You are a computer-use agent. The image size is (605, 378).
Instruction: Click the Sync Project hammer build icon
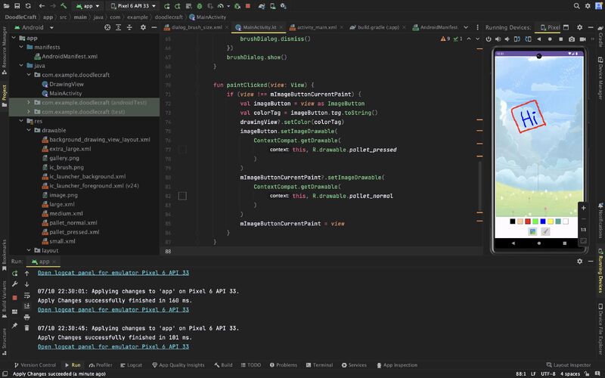click(x=64, y=6)
